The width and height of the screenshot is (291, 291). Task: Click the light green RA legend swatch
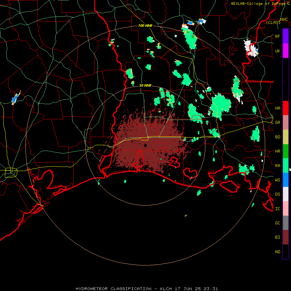click(x=286, y=166)
